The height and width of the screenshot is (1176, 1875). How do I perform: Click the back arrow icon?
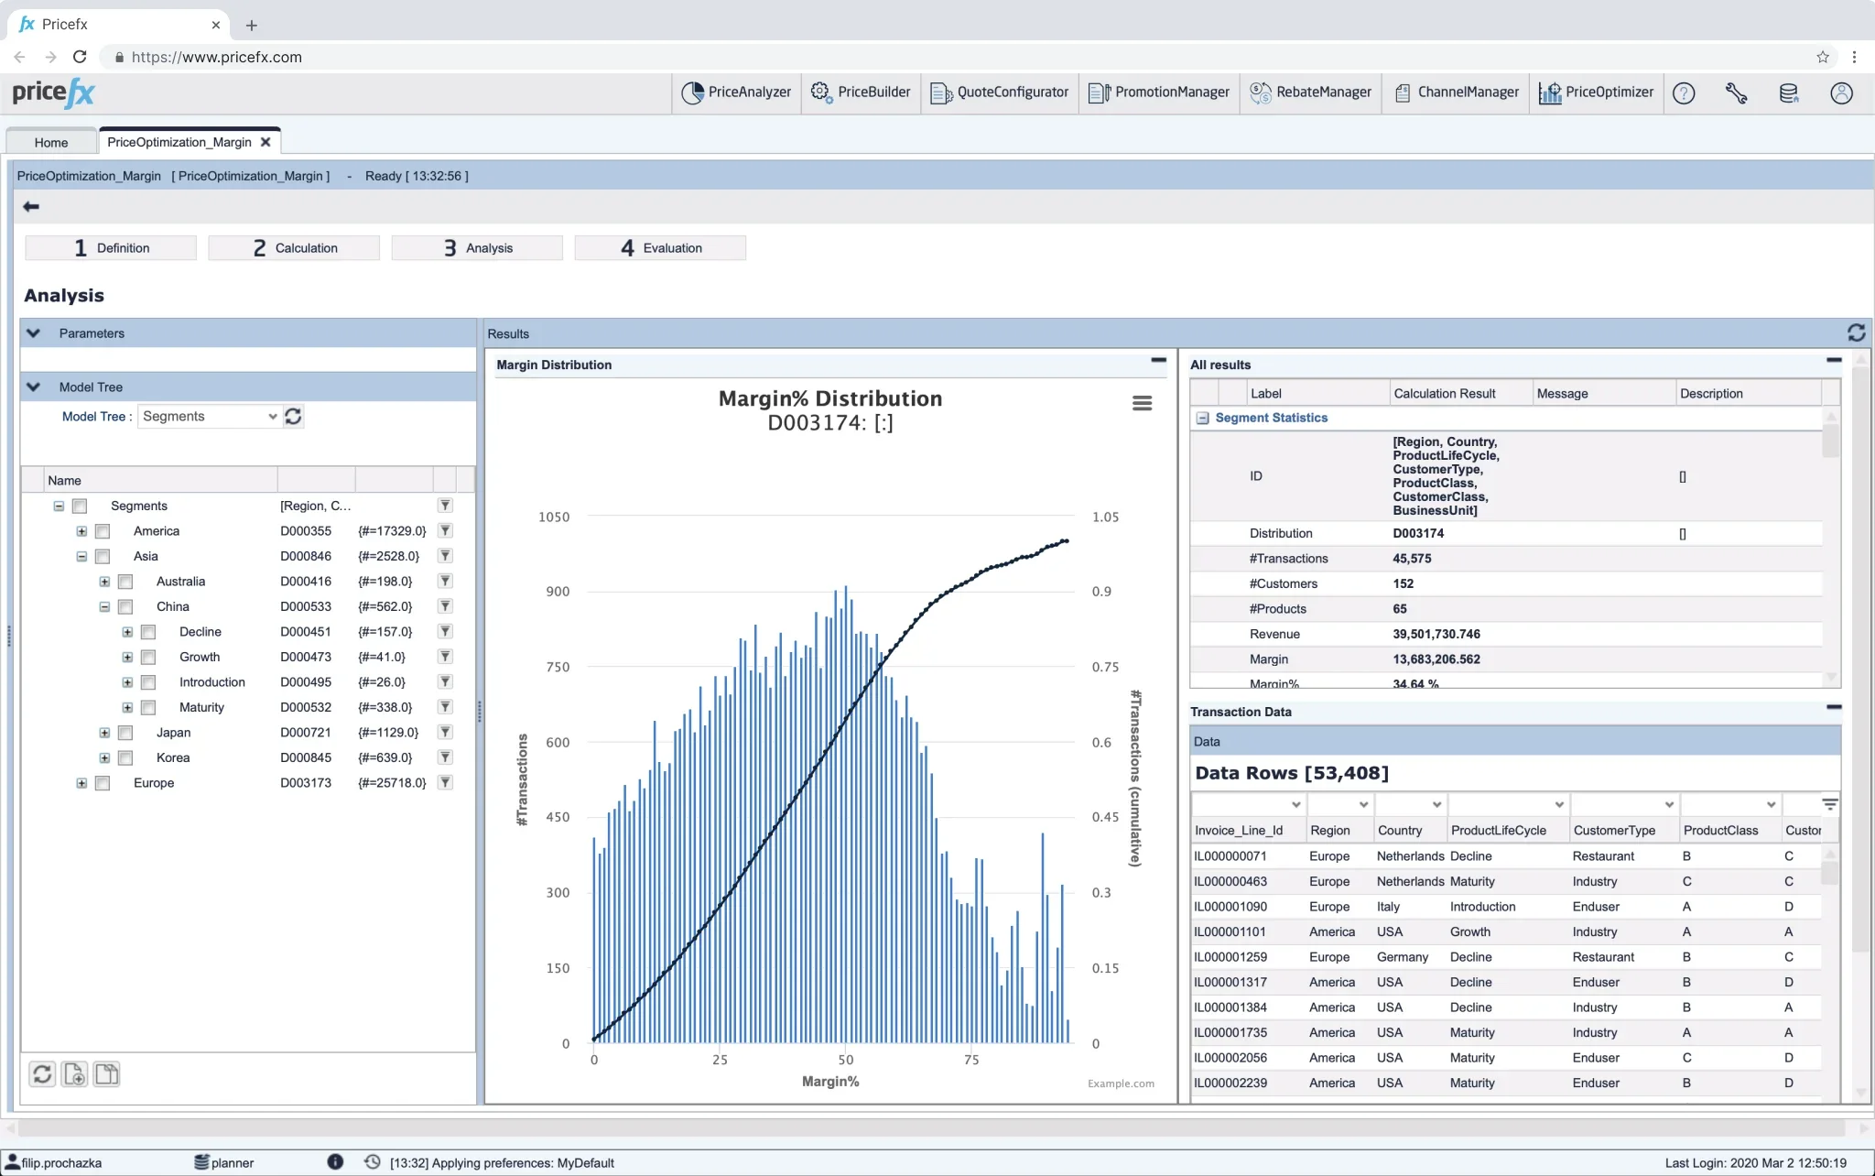pyautogui.click(x=31, y=207)
